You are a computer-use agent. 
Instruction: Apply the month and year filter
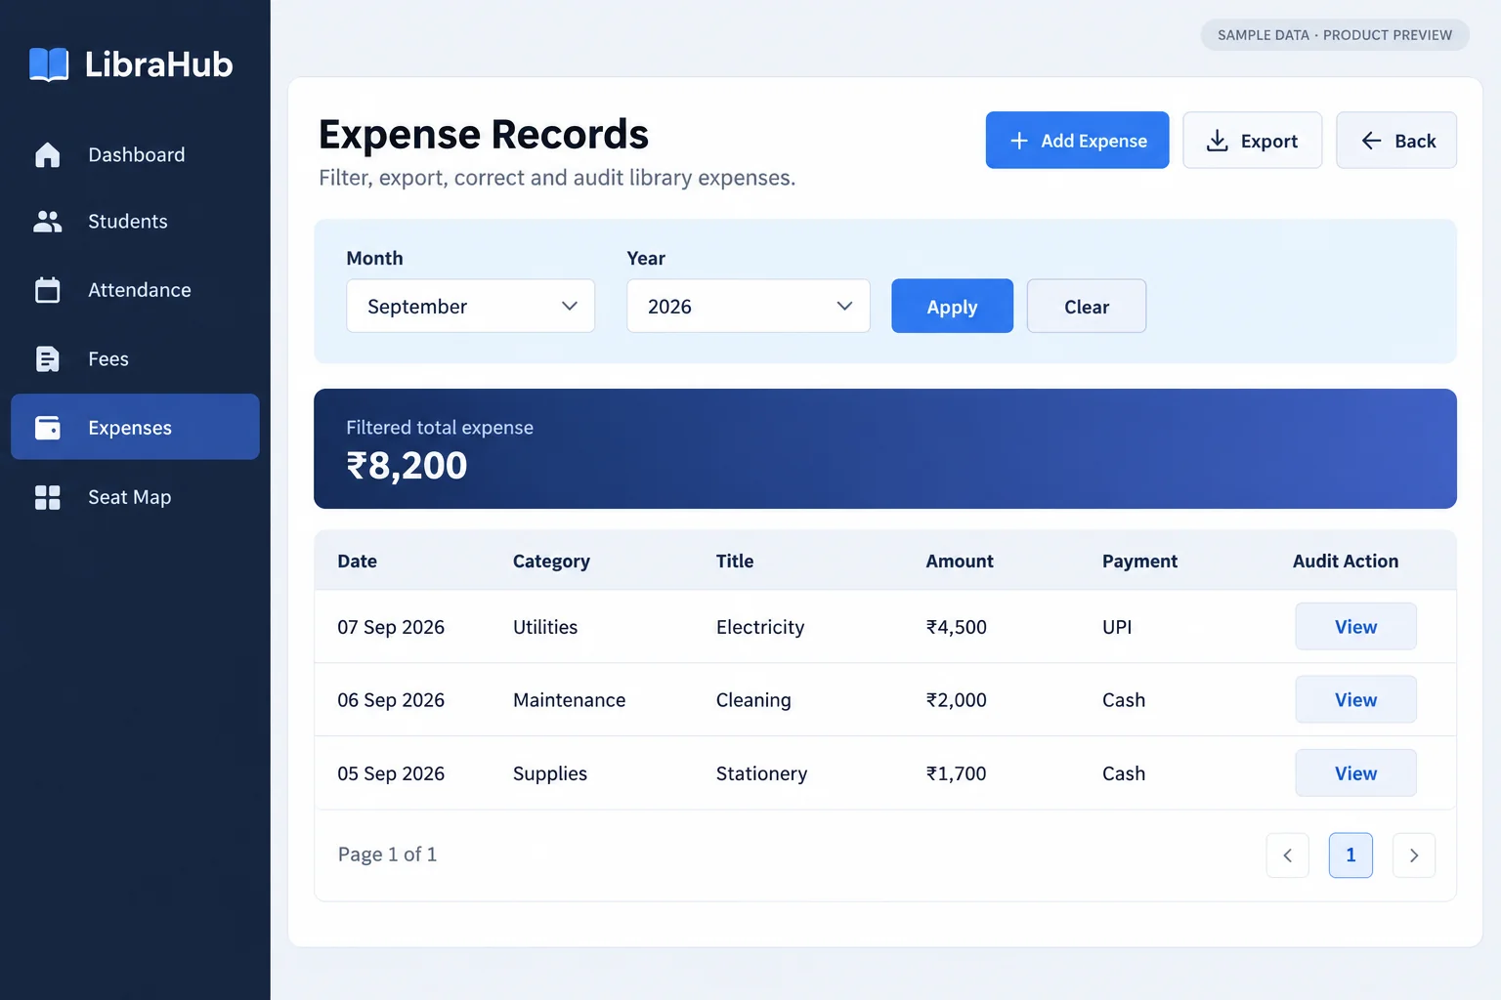tap(952, 306)
